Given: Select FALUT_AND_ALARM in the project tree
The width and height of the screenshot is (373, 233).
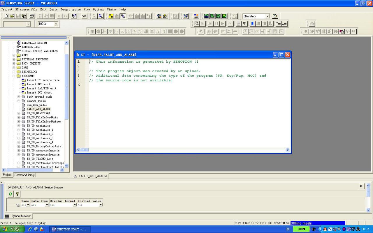Looking at the screenshot, I should pos(38,109).
